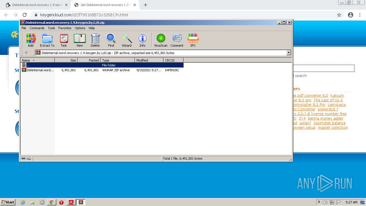
Task: Click the volume icon in system tray
Action: (325, 202)
